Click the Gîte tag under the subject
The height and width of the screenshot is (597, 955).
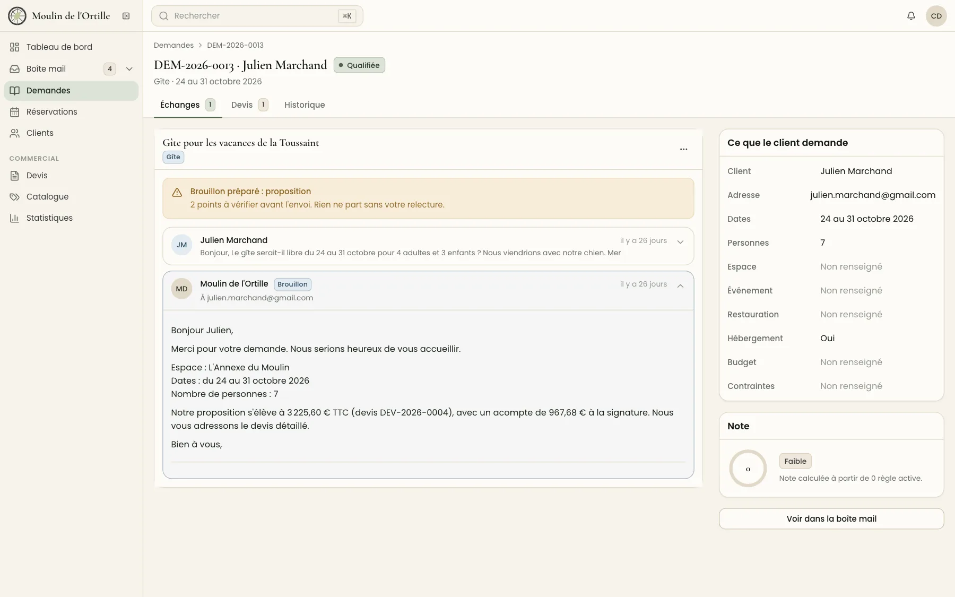click(x=173, y=157)
